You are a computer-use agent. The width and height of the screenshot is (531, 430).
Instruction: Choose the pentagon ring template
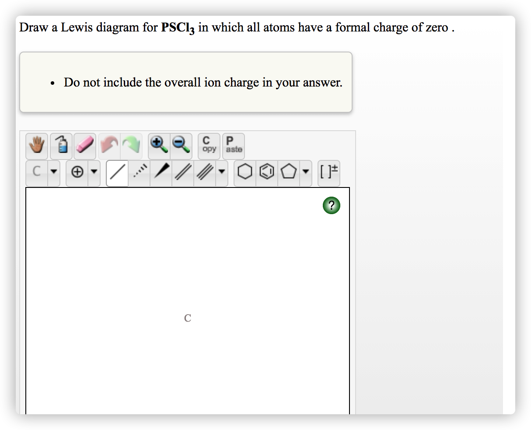(x=288, y=172)
